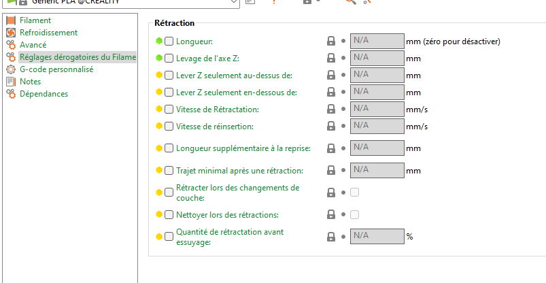Click the reset dot next to Vitesse de réinsertion field
Screen dimensions: 546x283
point(343,126)
